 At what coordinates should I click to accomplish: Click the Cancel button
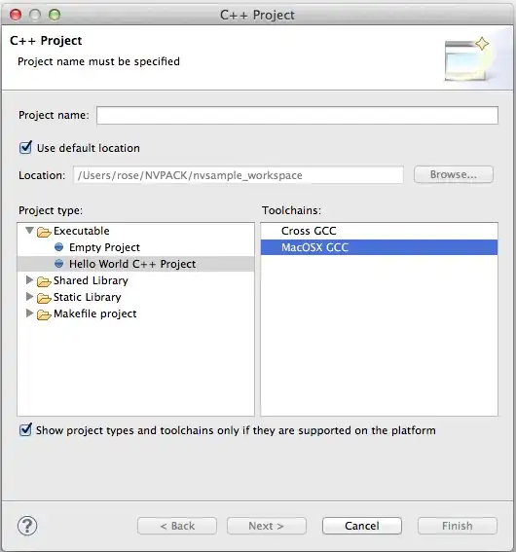362,526
